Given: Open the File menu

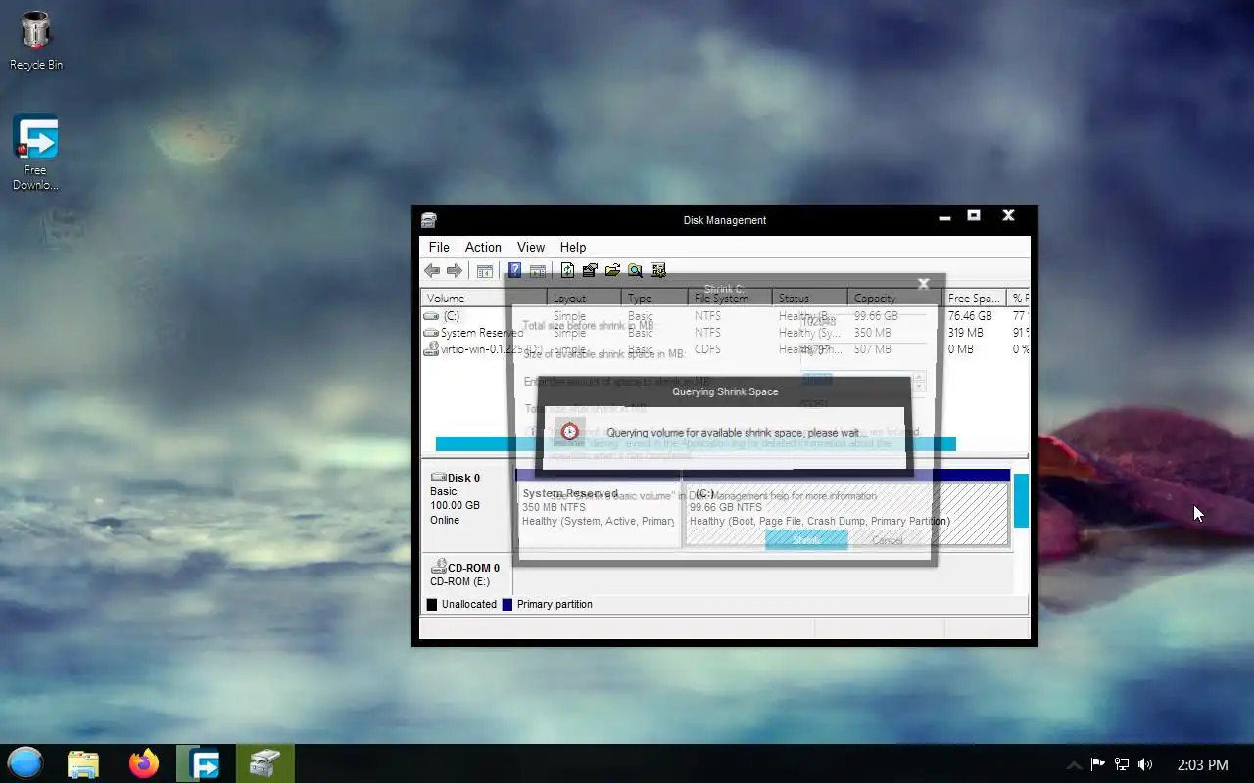Looking at the screenshot, I should tap(439, 247).
